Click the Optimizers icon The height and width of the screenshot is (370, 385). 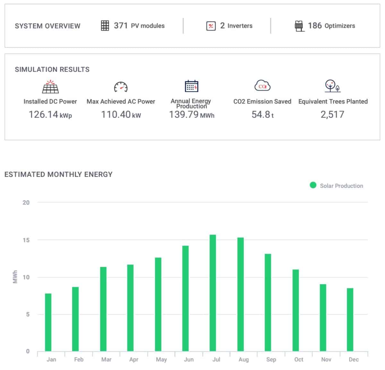click(299, 26)
